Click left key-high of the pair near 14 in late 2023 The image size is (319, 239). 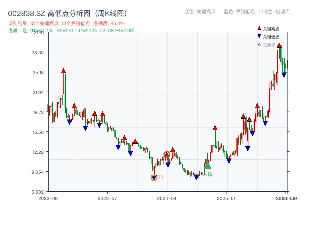(124, 138)
